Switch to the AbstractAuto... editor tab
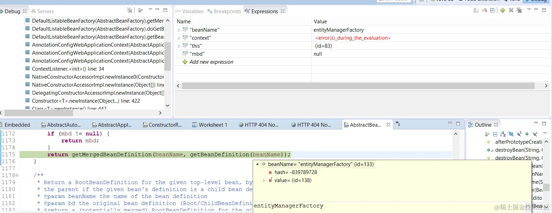Image resolution: width=552 pixels, height=213 pixels. (61, 125)
